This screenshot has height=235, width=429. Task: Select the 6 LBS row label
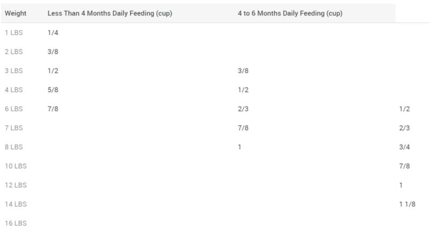click(x=14, y=109)
